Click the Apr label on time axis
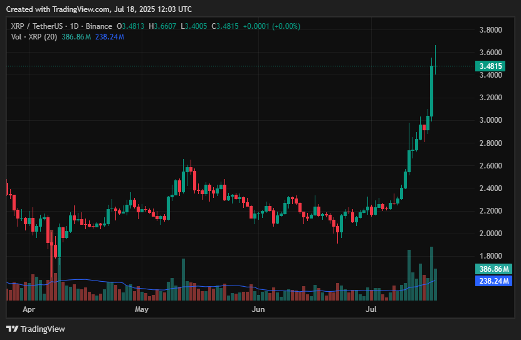 tap(29, 309)
